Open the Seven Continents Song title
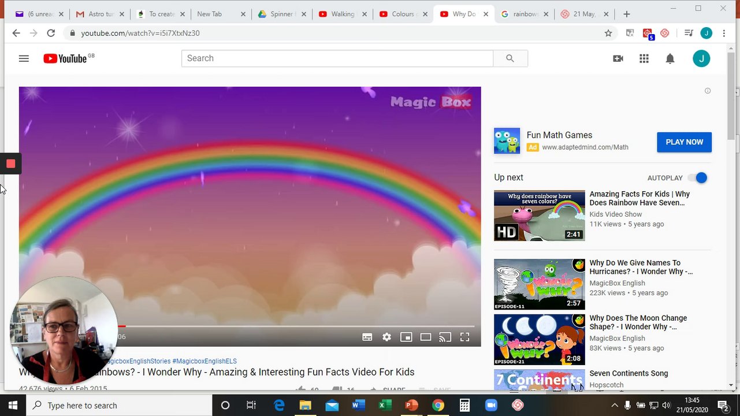Screen dimensions: 740x416 tap(629, 373)
